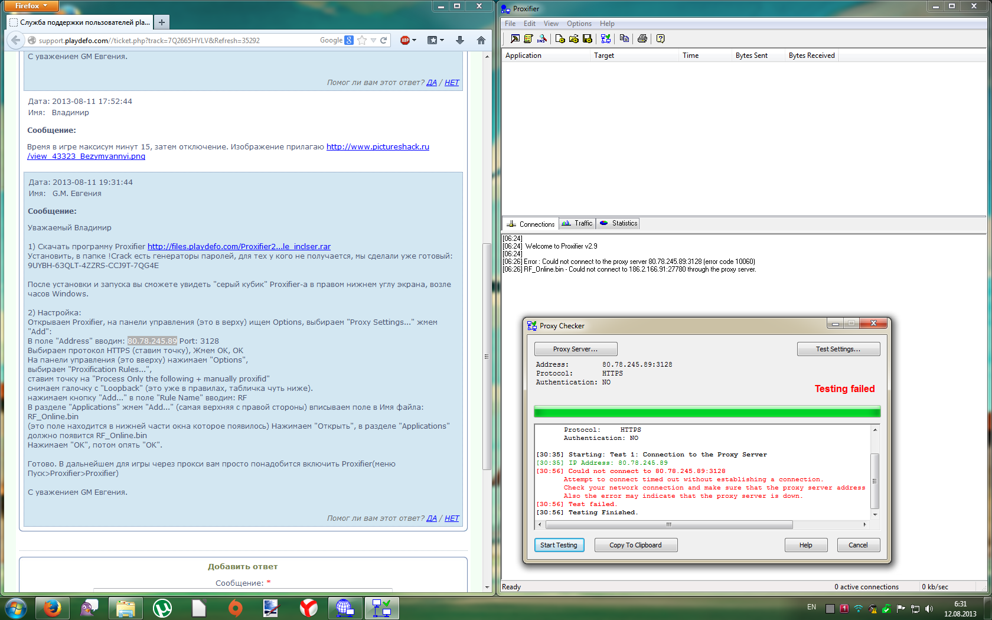
Task: Click the open profile folder icon
Action: coord(573,38)
